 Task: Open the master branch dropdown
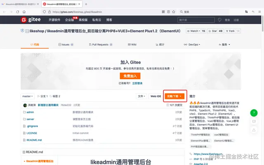coord(28,96)
